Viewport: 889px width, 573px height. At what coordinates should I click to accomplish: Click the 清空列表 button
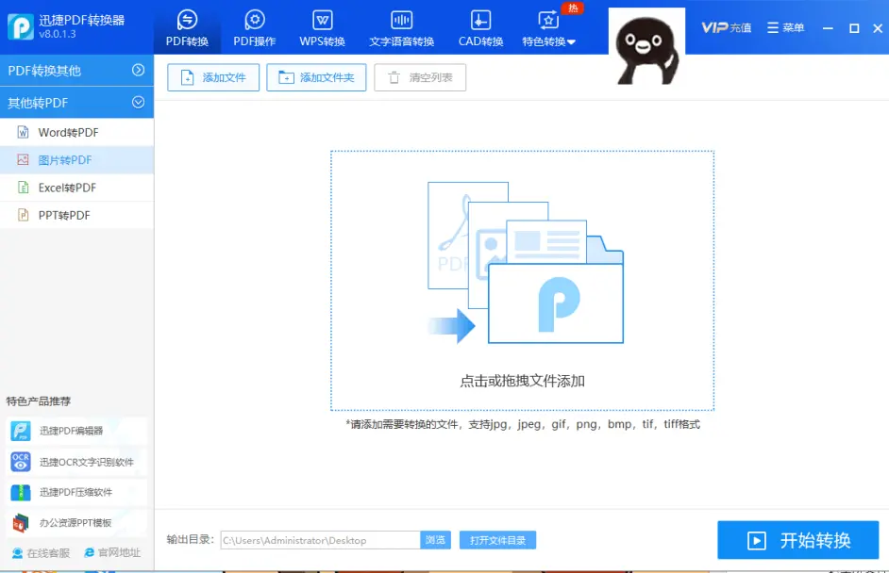point(420,77)
